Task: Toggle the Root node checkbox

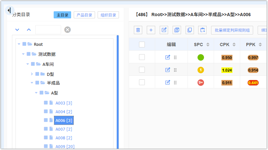Action: (24, 44)
